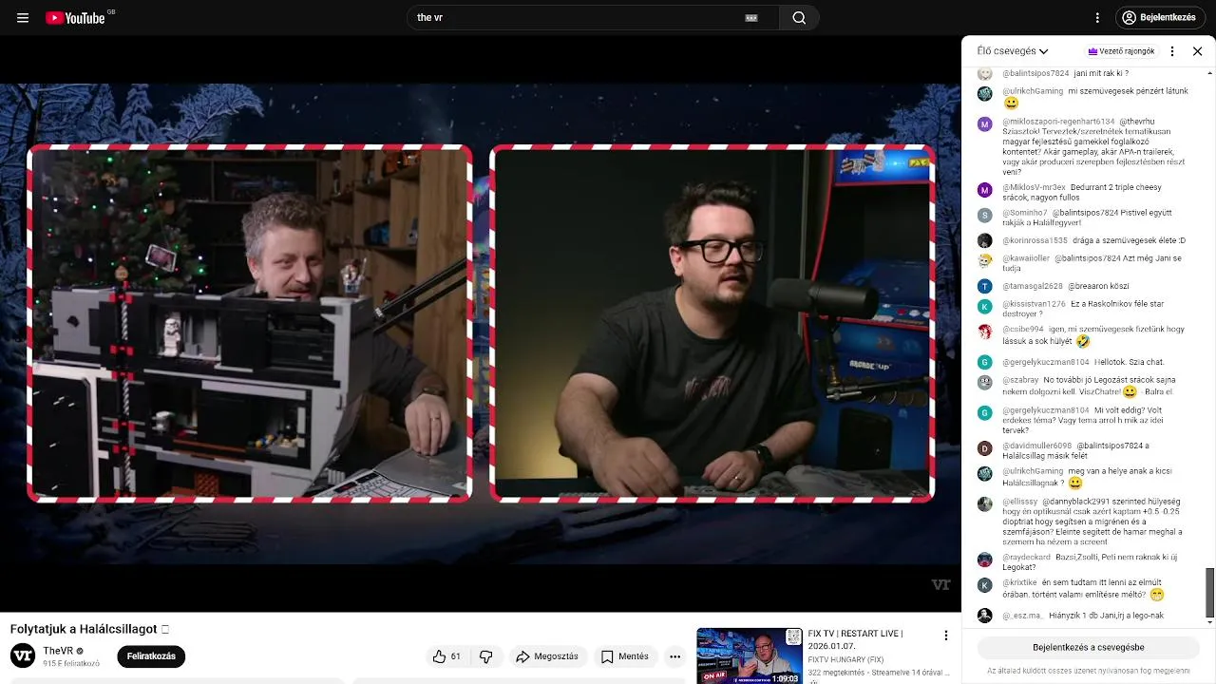Click the Bejelentkezés sign-in button
The width and height of the screenshot is (1216, 684).
[1158, 17]
